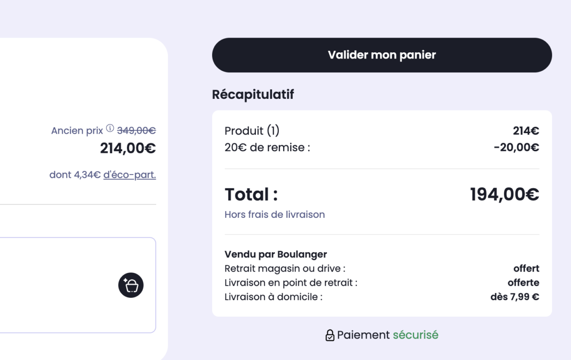This screenshot has height=360, width=571.
Task: Click the Vendu par Boulanger text
Action: pyautogui.click(x=276, y=254)
